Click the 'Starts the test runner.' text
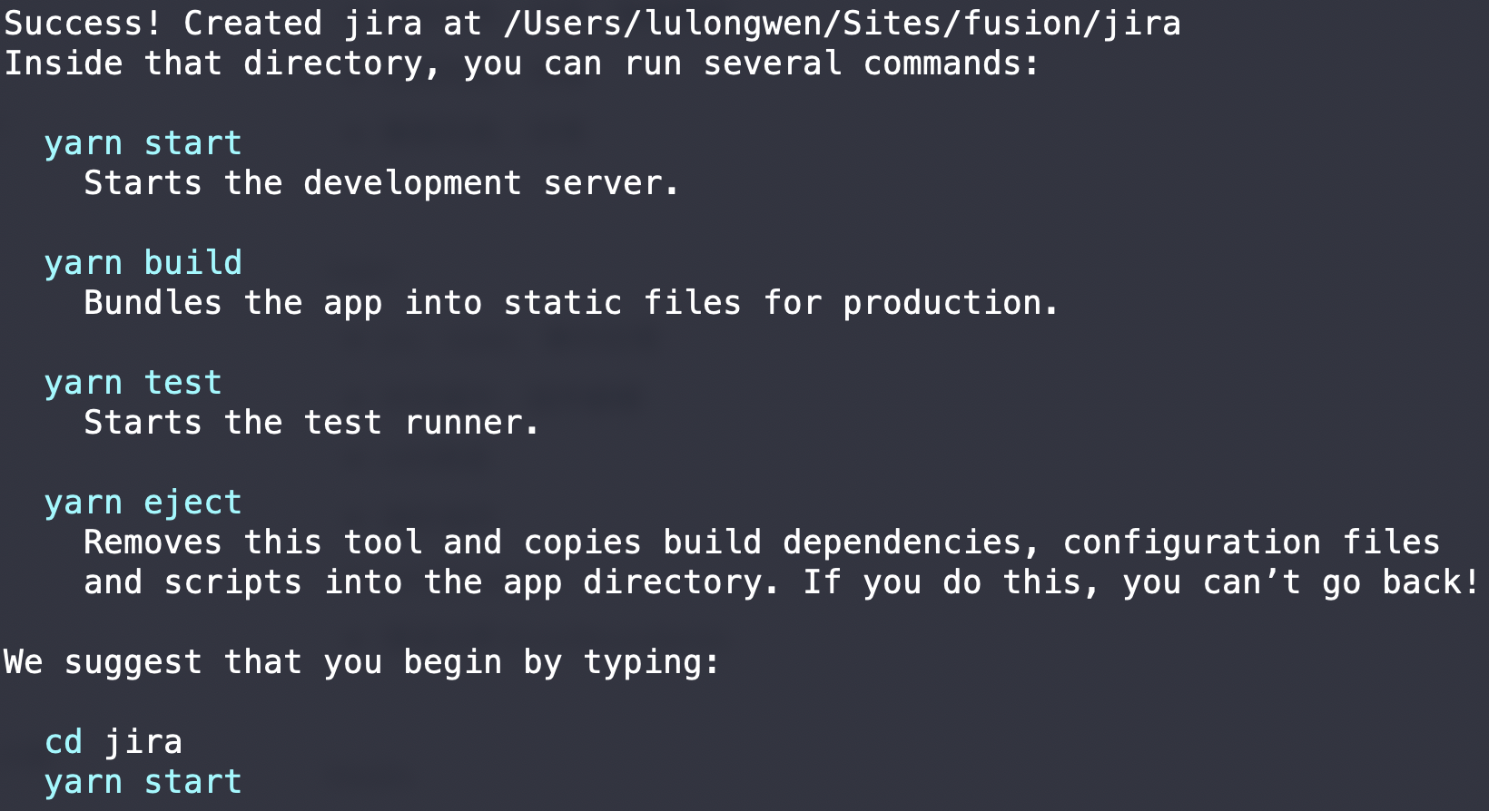 pyautogui.click(x=311, y=423)
